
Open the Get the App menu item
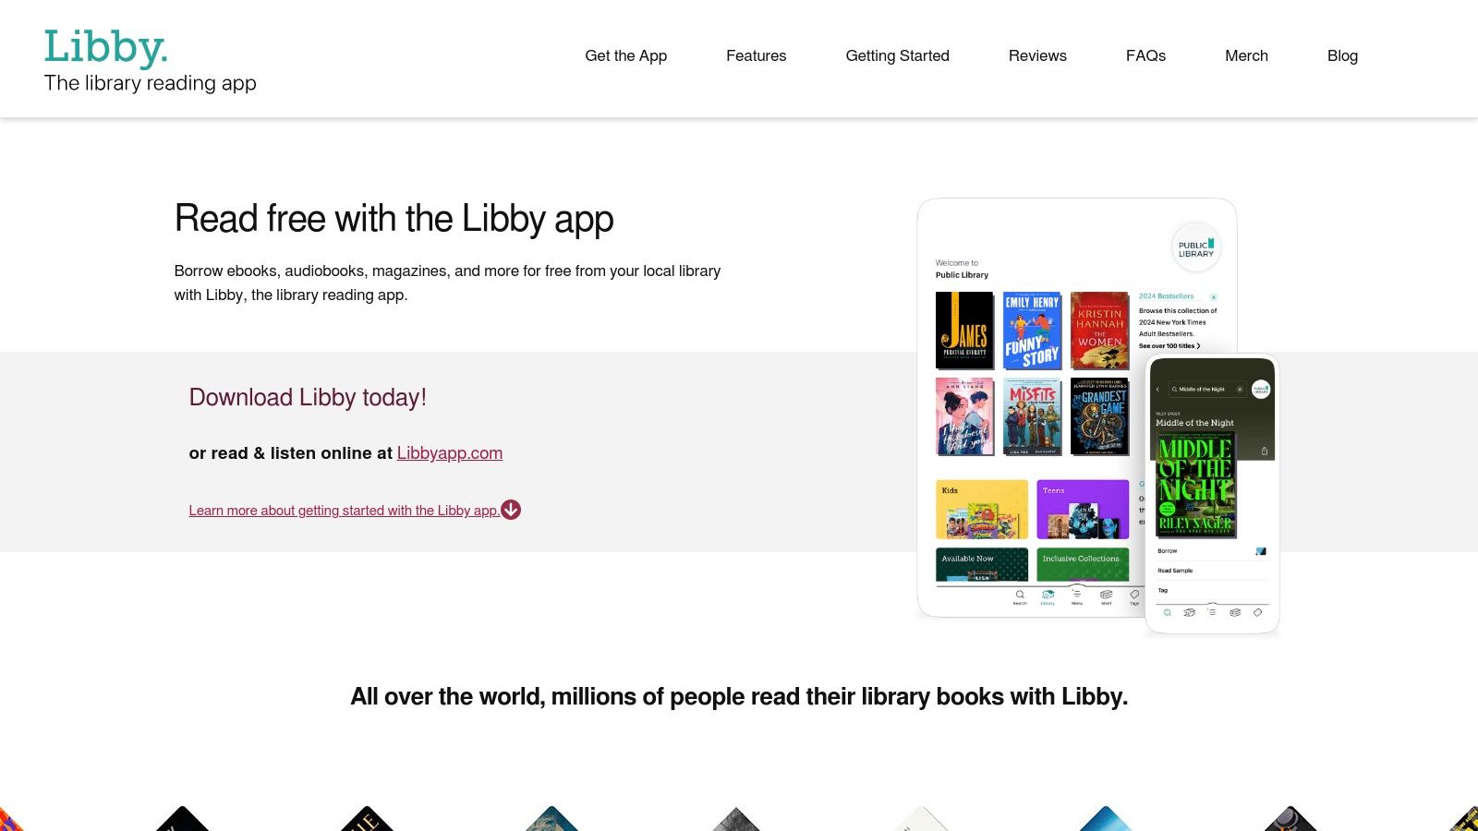pyautogui.click(x=625, y=55)
